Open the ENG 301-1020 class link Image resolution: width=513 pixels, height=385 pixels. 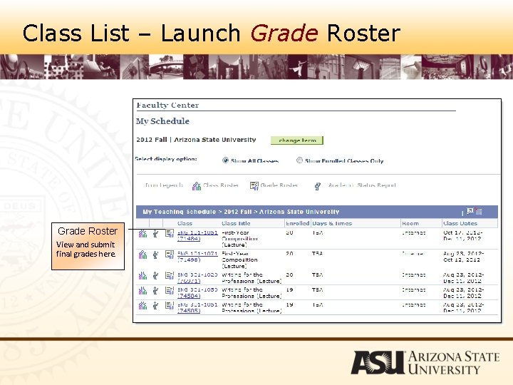click(197, 277)
